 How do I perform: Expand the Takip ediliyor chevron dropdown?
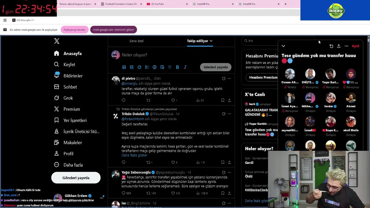(x=211, y=41)
